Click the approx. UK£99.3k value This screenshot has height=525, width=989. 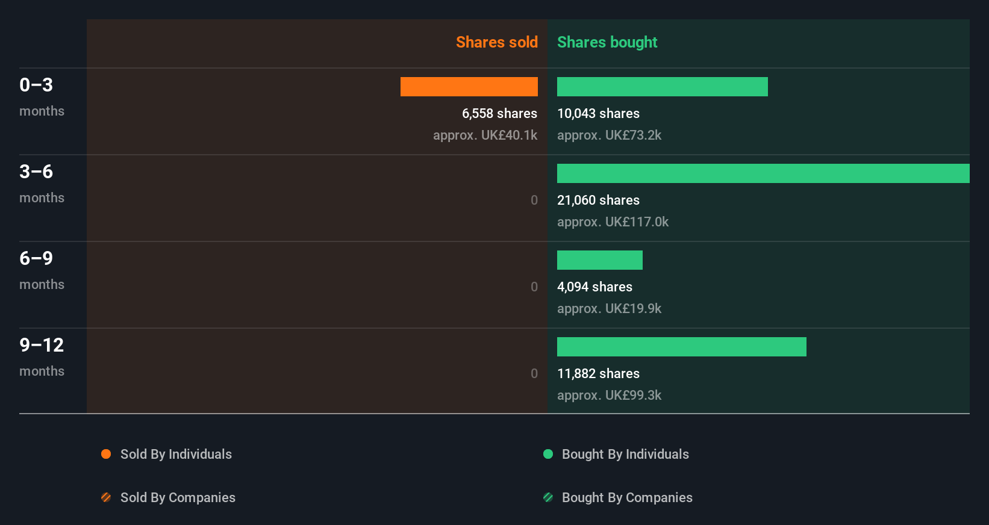tap(609, 395)
